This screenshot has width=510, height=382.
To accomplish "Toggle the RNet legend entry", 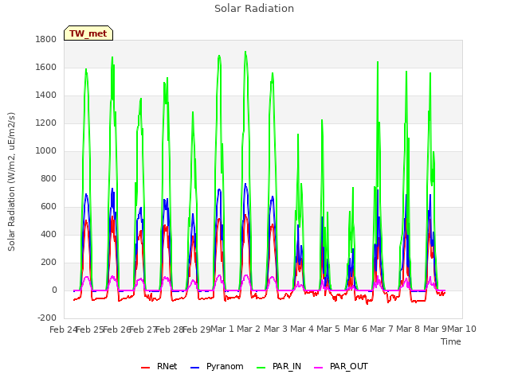I will [159, 366].
